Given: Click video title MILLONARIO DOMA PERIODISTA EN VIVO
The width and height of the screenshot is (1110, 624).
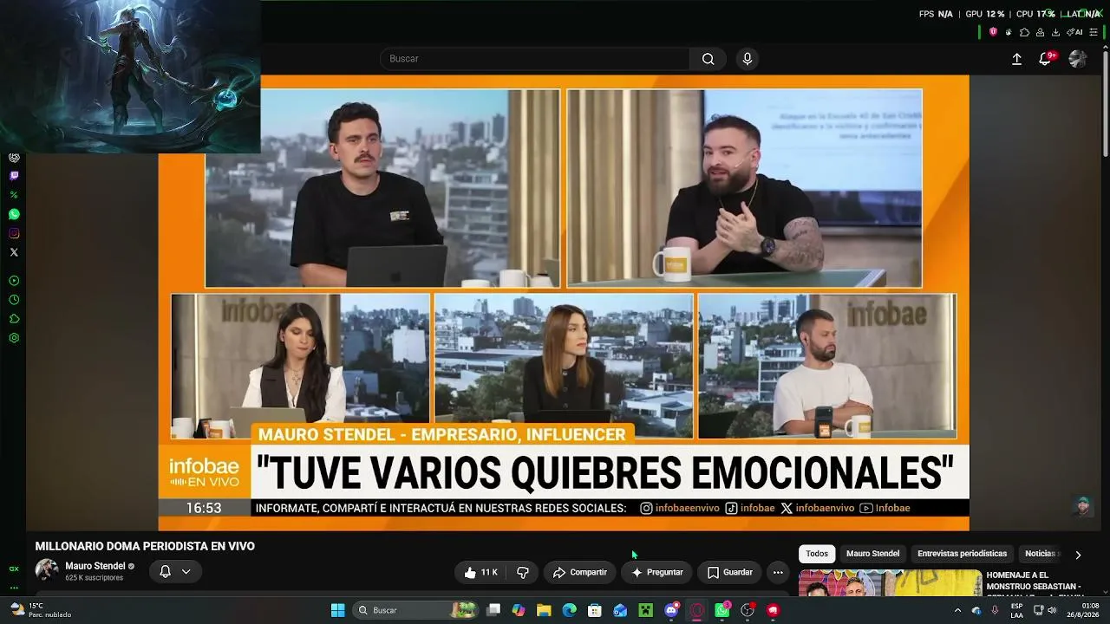Looking at the screenshot, I should [x=145, y=546].
